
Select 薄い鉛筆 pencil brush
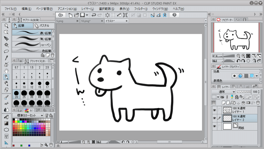click(x=32, y=39)
